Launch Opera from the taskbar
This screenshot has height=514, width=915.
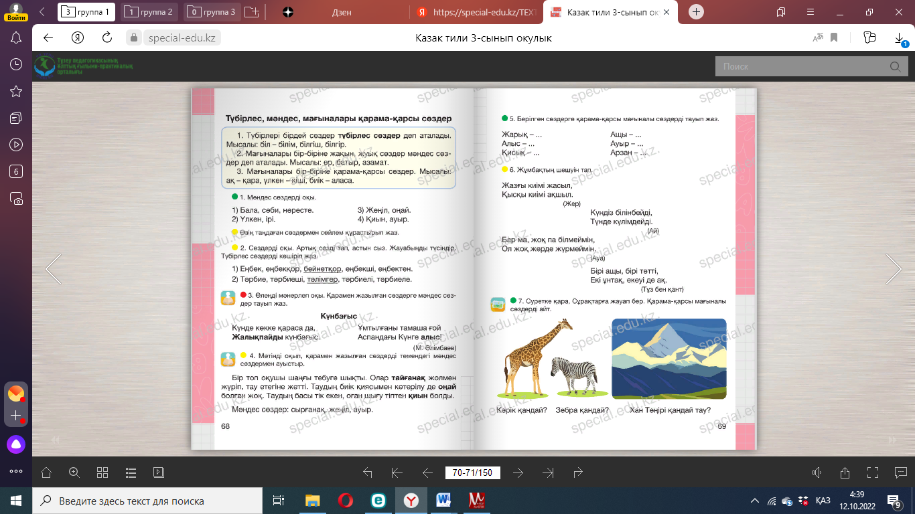point(346,501)
